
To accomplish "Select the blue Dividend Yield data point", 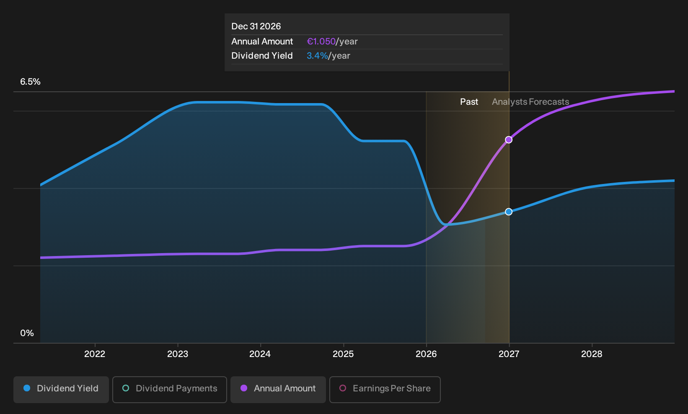I will (509, 212).
